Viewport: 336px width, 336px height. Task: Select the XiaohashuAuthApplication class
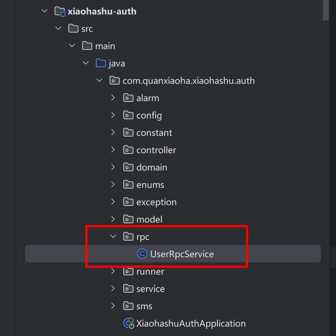191,323
